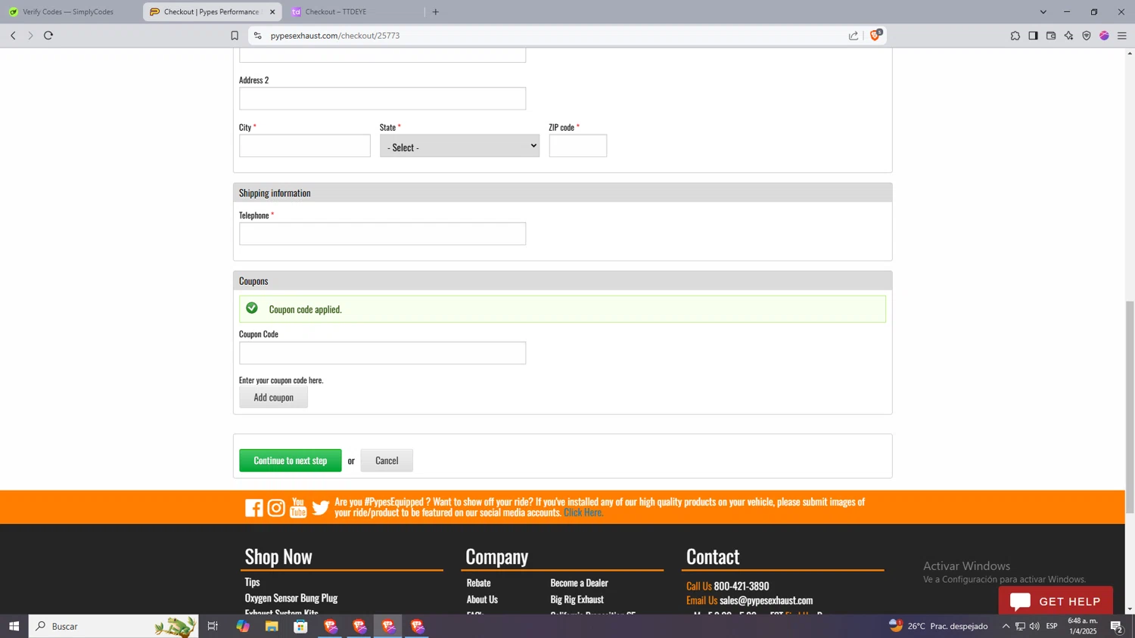This screenshot has height=638, width=1135.
Task: Open clock showing 6:48 a. m.
Action: (1083, 626)
